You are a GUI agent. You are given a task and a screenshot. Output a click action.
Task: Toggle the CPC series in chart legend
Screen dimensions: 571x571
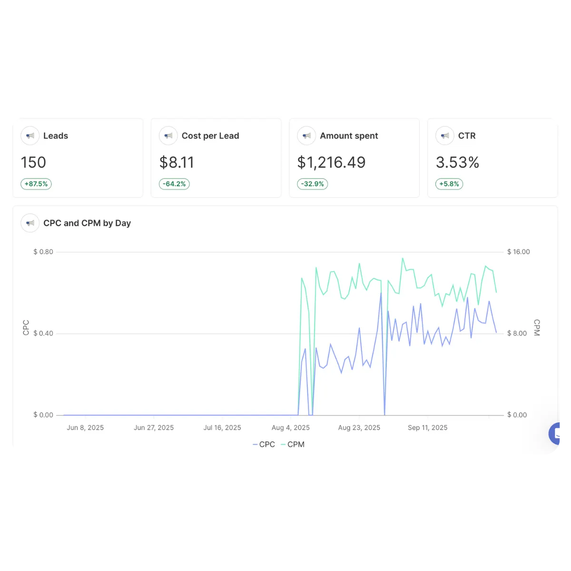(264, 444)
